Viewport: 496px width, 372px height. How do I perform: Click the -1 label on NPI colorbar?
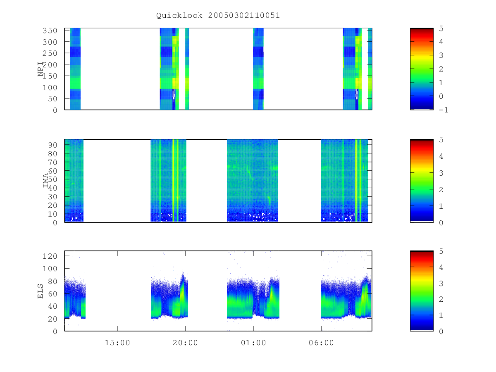(444, 110)
